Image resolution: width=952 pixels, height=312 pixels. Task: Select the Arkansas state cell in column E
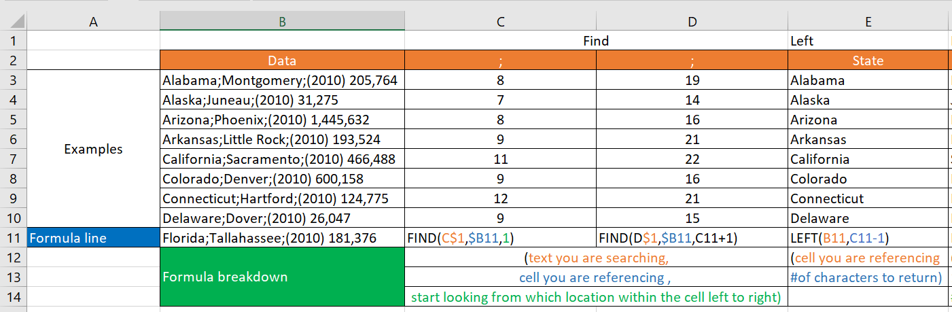point(868,139)
